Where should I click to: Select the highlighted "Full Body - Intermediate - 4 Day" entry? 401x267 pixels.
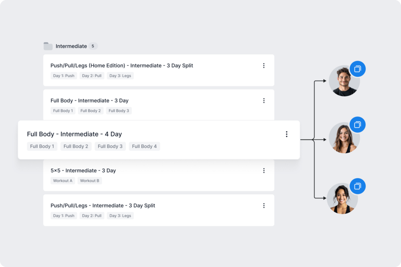pyautogui.click(x=74, y=134)
